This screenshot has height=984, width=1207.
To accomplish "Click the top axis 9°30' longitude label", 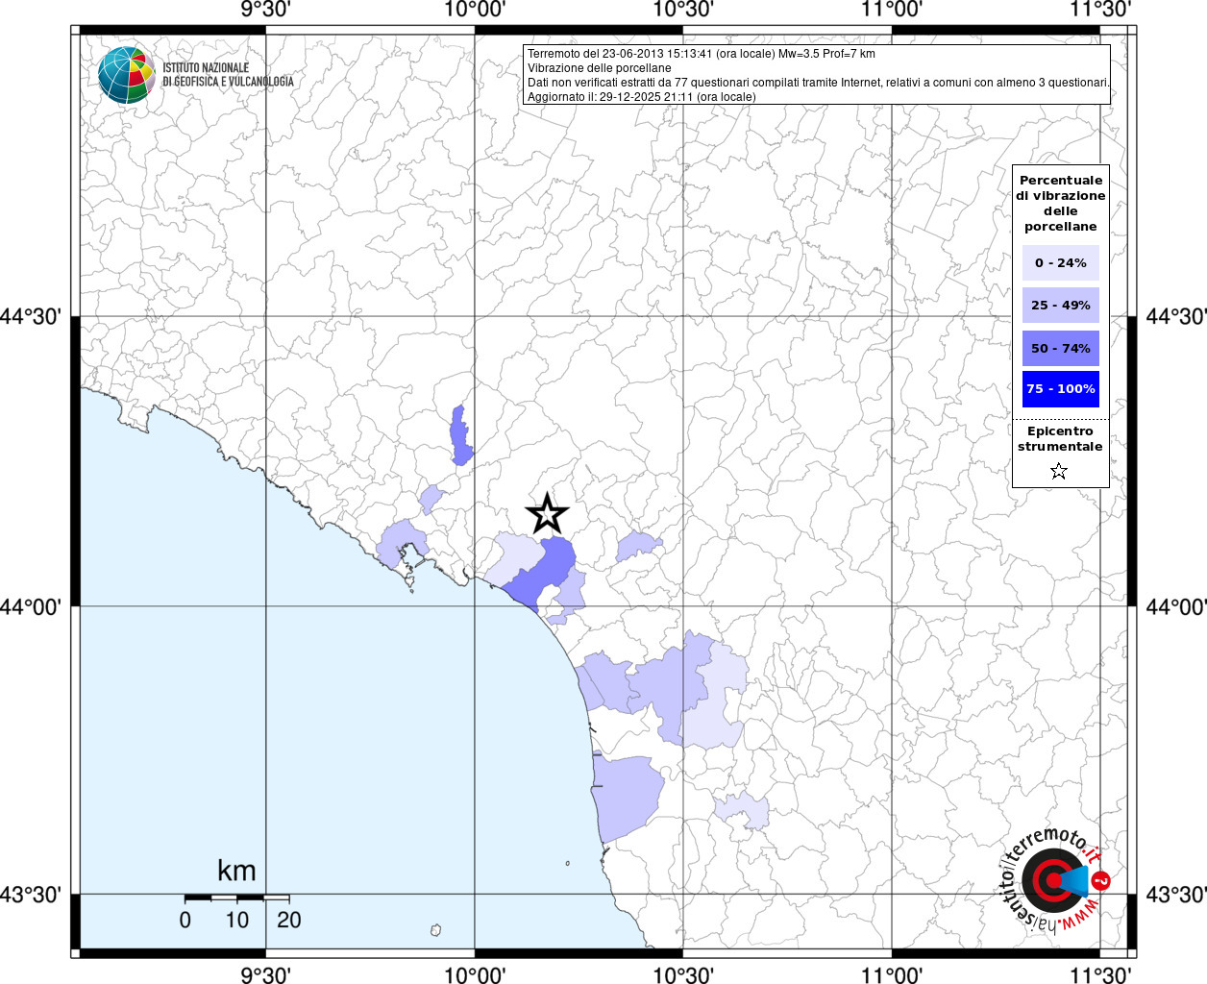I will 265,10.
